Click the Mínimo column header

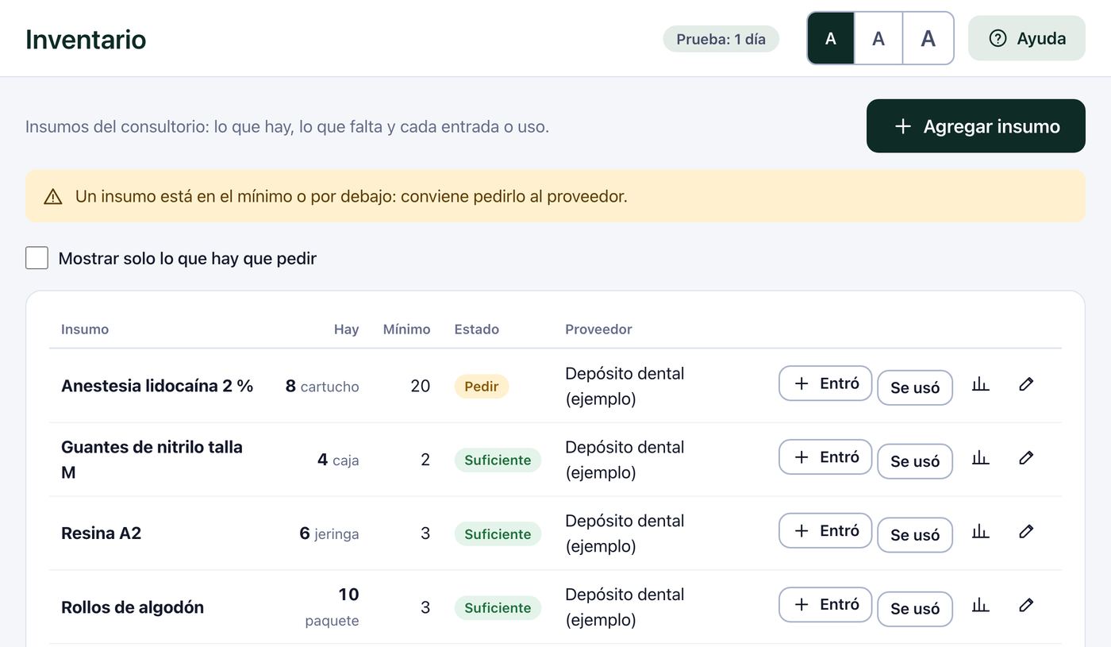(406, 329)
